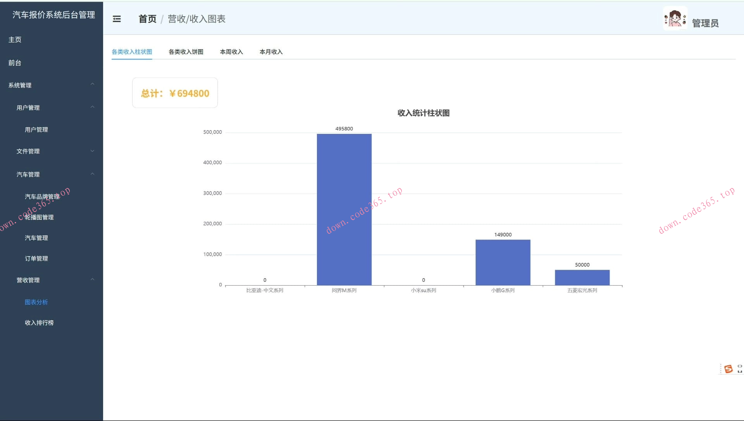The height and width of the screenshot is (421, 744).
Task: Open 汽车品牌管理 menu item
Action: tap(42, 197)
